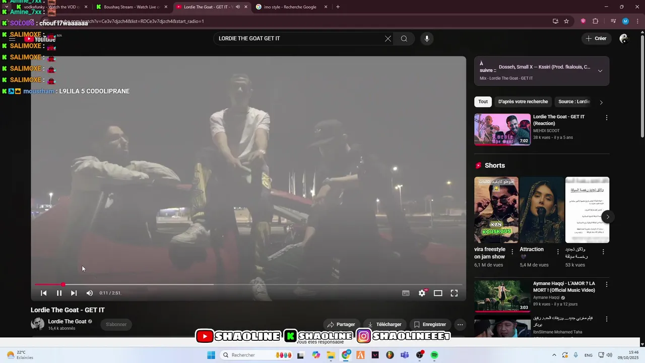Show next Shorts with arrow
This screenshot has width=645, height=363.
608,217
